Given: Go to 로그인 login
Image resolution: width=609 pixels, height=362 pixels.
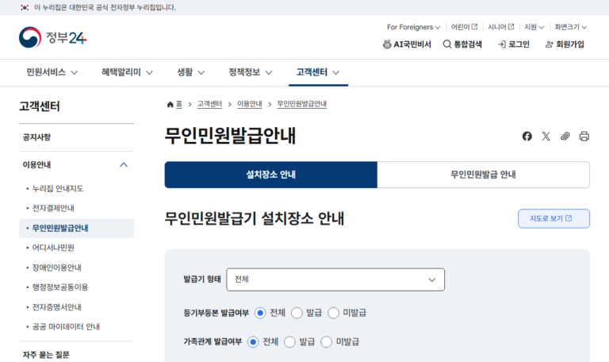Looking at the screenshot, I should [x=514, y=44].
